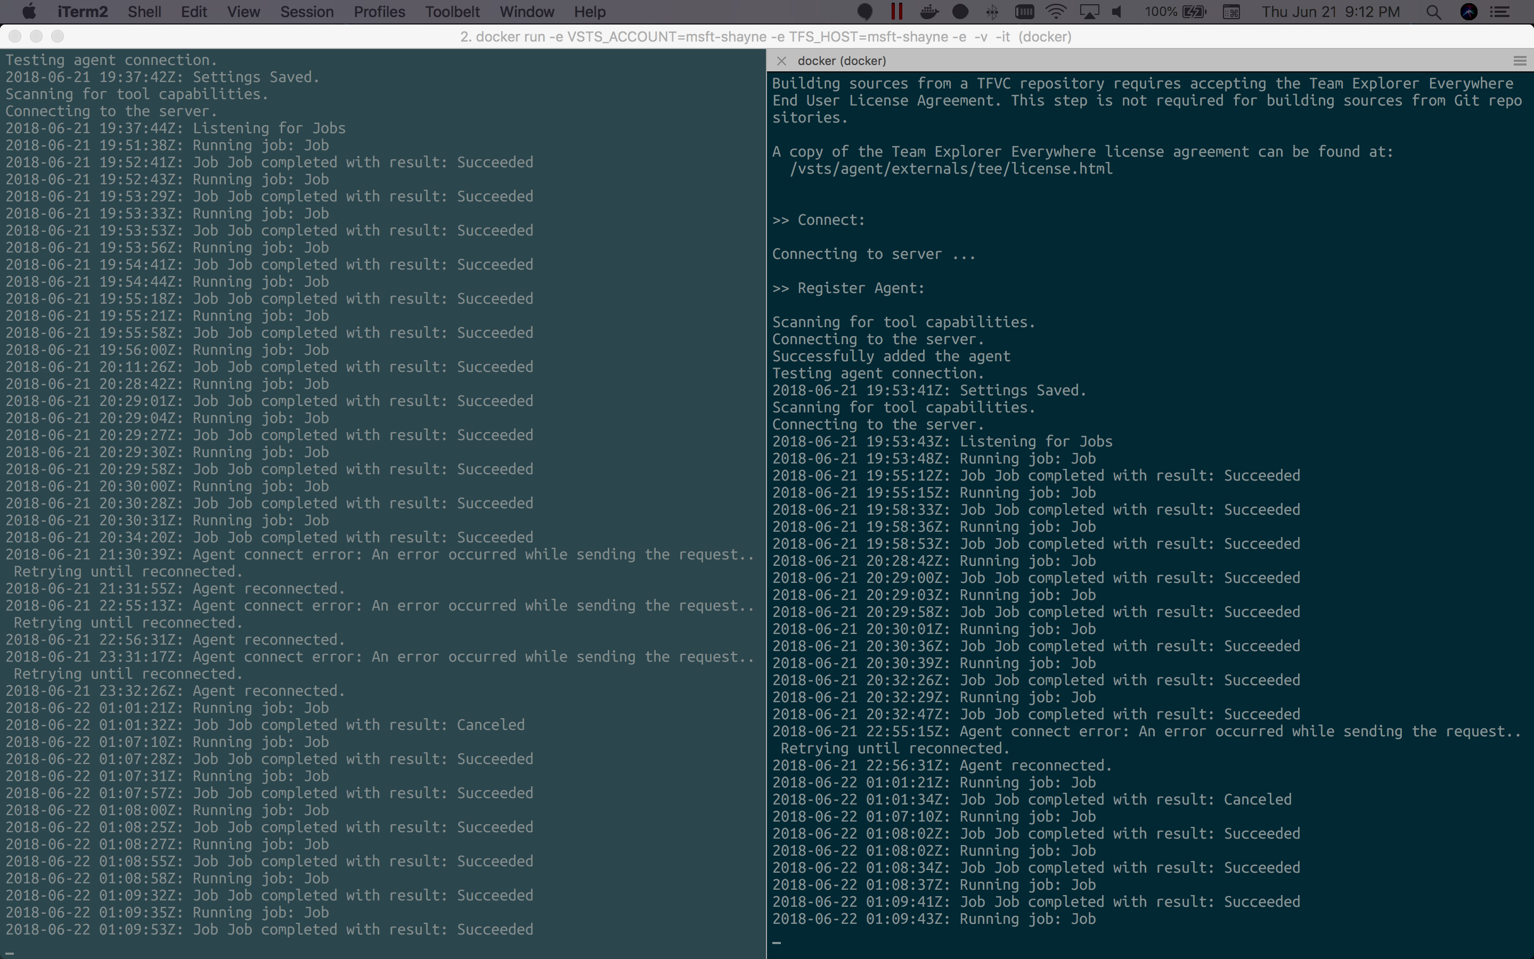Open the iTerm2 application menu

[x=83, y=11]
